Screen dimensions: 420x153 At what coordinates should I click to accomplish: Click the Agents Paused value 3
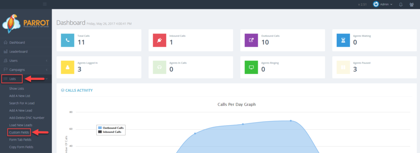pos(355,69)
